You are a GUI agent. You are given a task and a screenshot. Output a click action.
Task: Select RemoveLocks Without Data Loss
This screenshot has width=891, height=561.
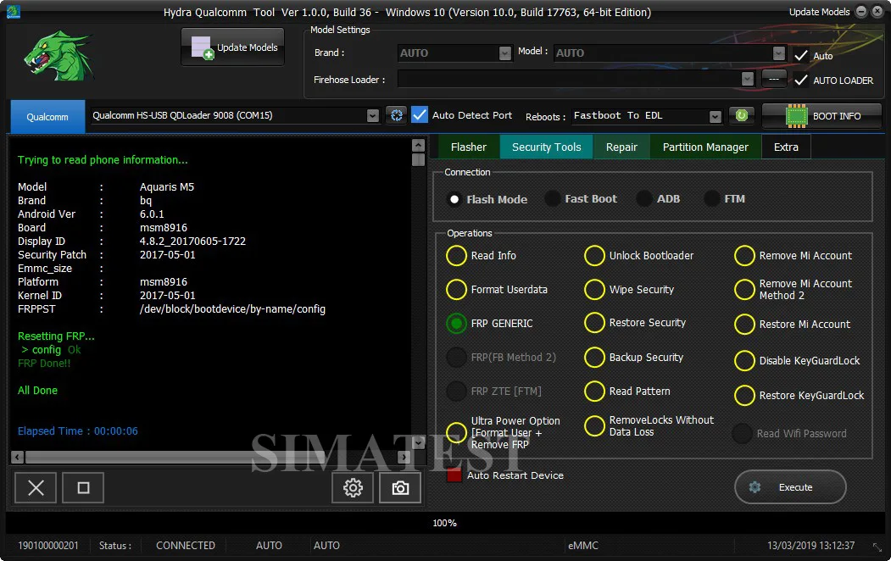coord(594,426)
